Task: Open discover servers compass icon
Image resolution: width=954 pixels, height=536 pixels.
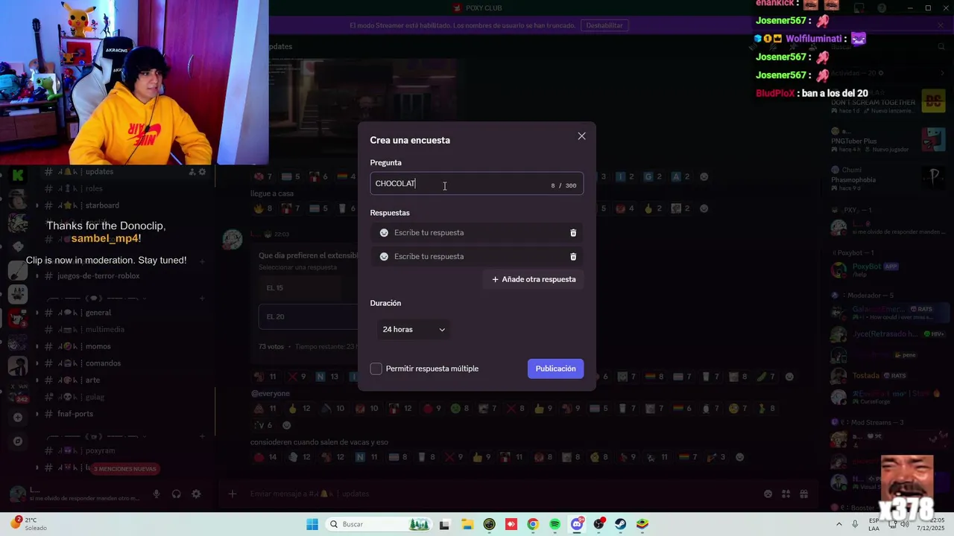Action: coord(18,441)
